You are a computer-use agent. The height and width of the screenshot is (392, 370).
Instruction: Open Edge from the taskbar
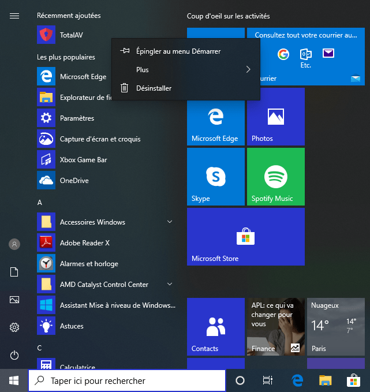click(x=297, y=380)
